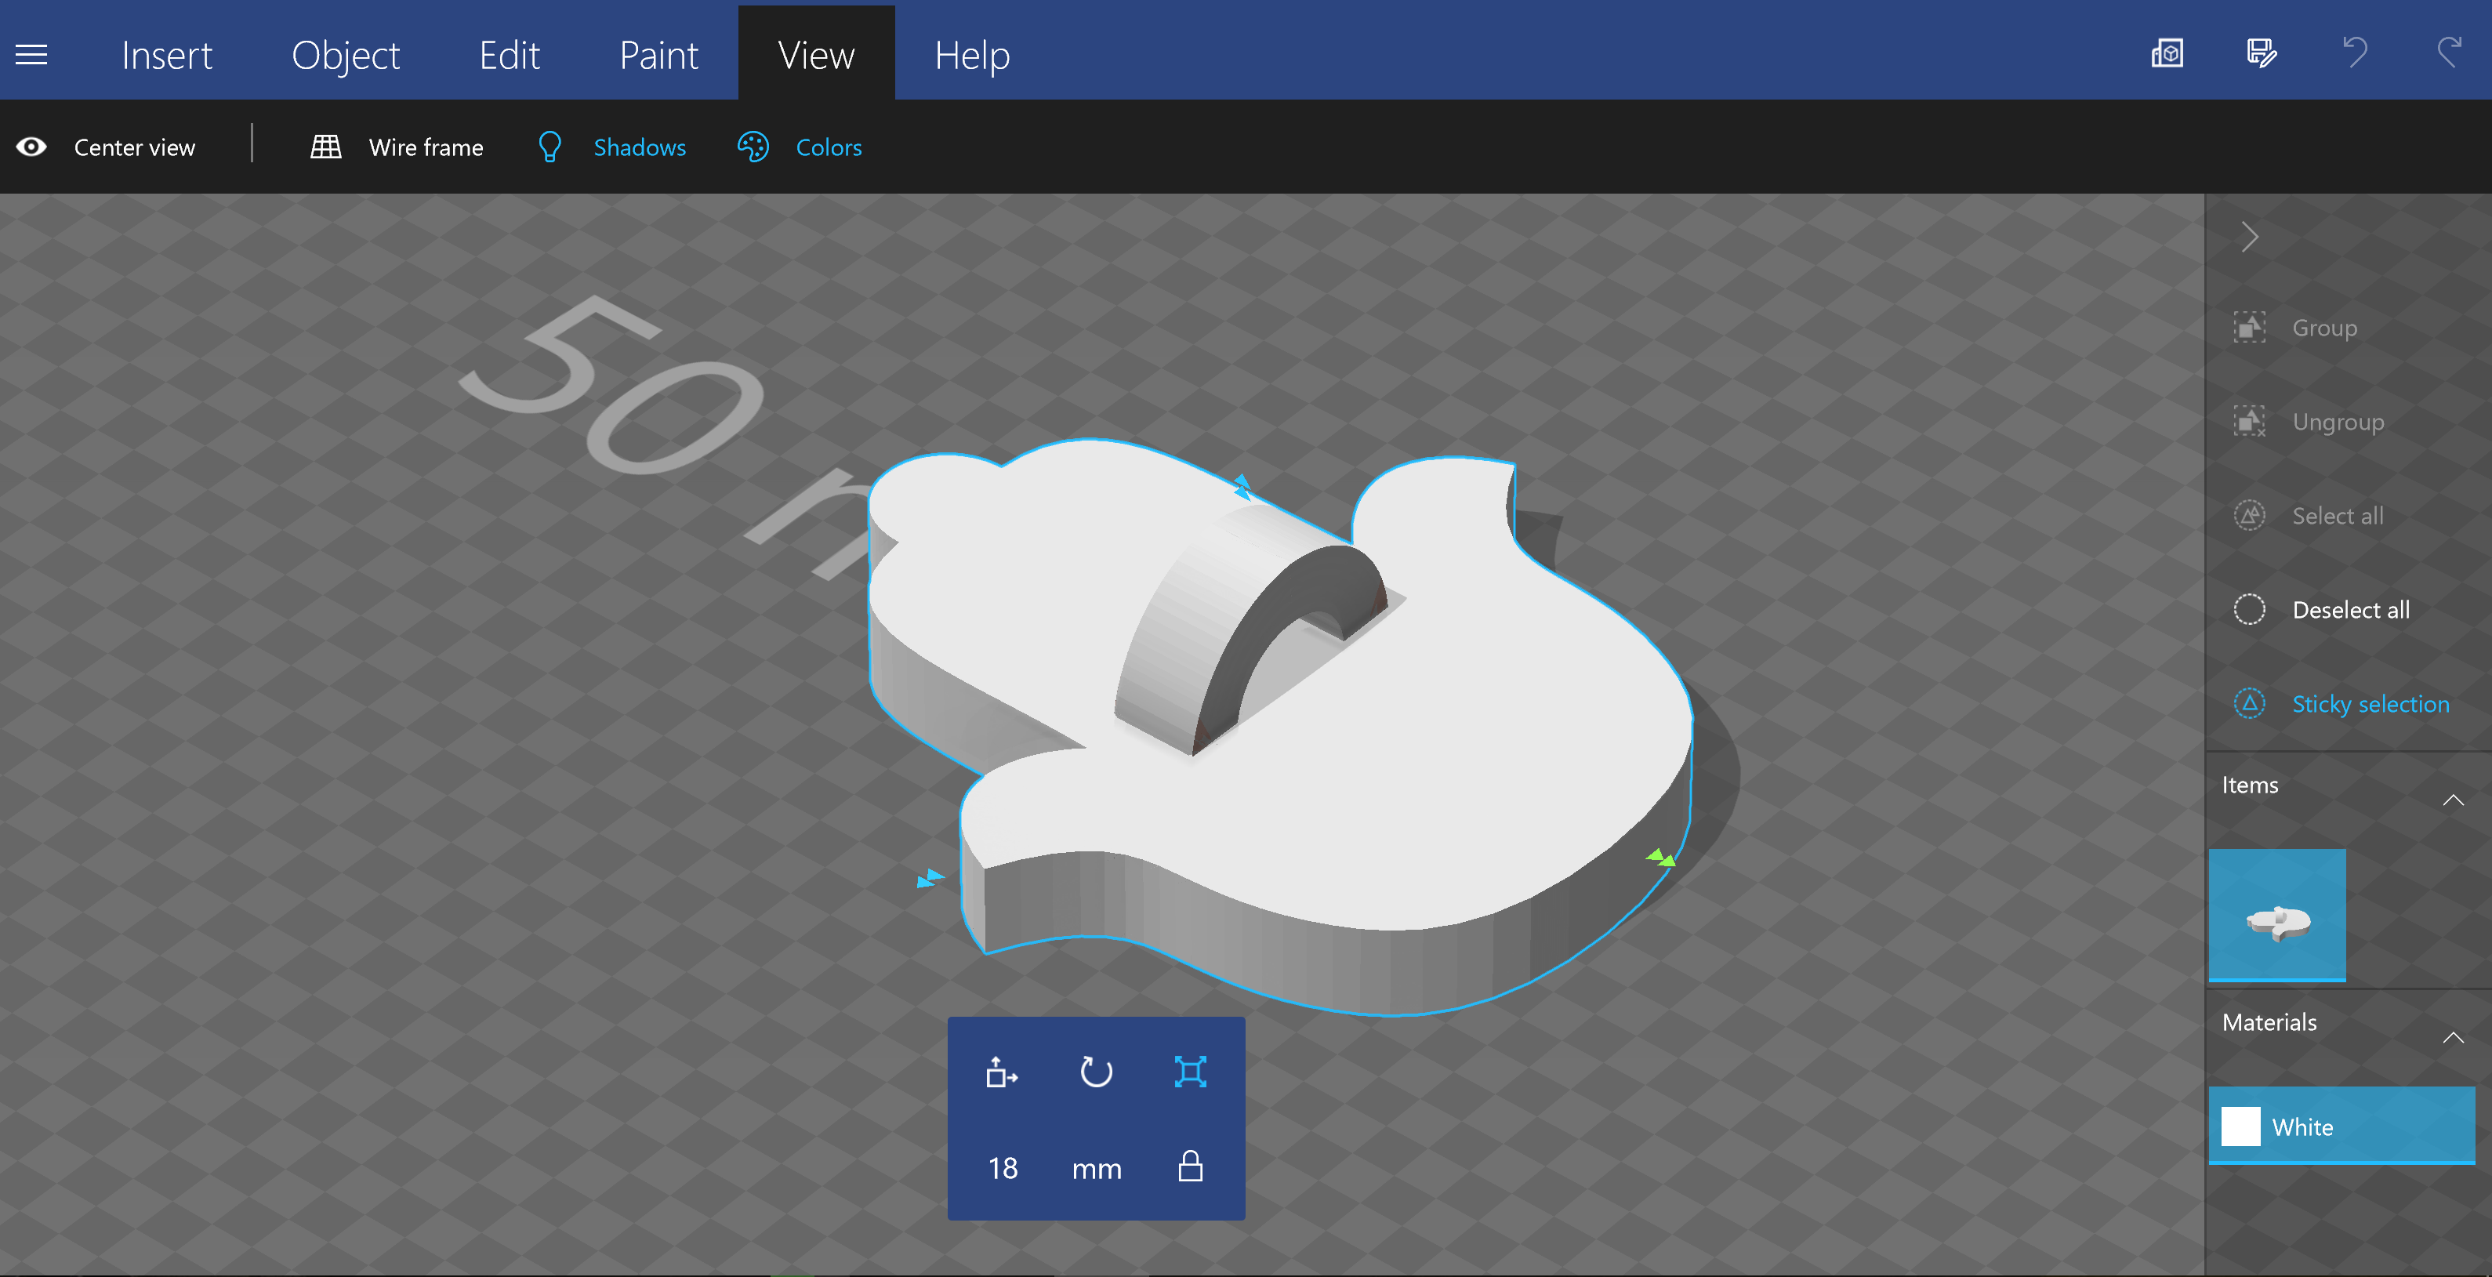The width and height of the screenshot is (2492, 1277).
Task: Click the White material color swatch
Action: (x=2240, y=1126)
